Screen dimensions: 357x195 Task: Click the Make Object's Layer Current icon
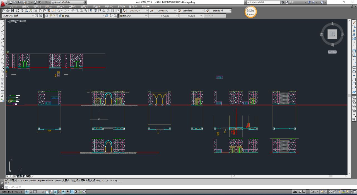click(106, 16)
